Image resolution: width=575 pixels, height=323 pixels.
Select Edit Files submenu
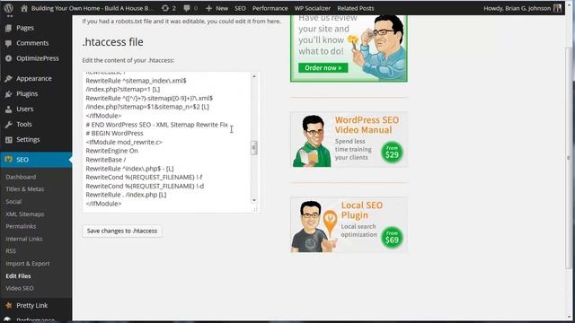click(x=18, y=276)
